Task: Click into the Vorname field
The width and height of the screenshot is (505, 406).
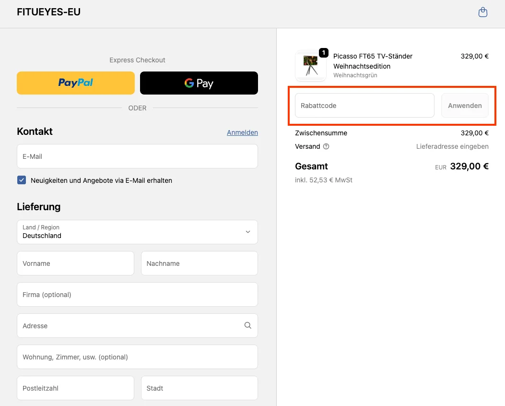Action: tap(75, 263)
